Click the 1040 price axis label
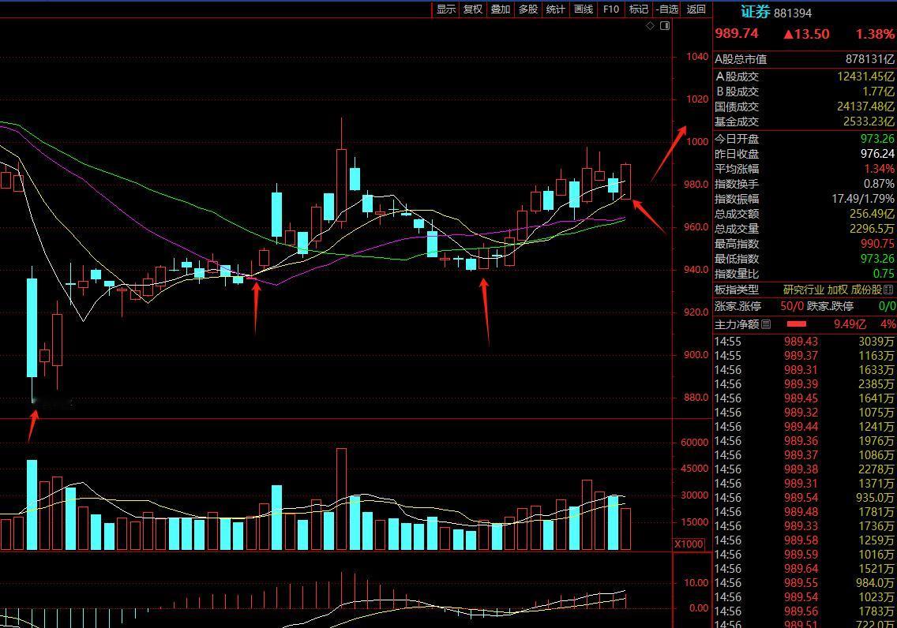 (697, 57)
